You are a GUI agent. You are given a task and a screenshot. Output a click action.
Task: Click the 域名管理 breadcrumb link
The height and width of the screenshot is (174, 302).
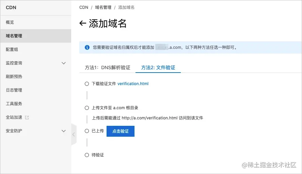pyautogui.click(x=103, y=7)
